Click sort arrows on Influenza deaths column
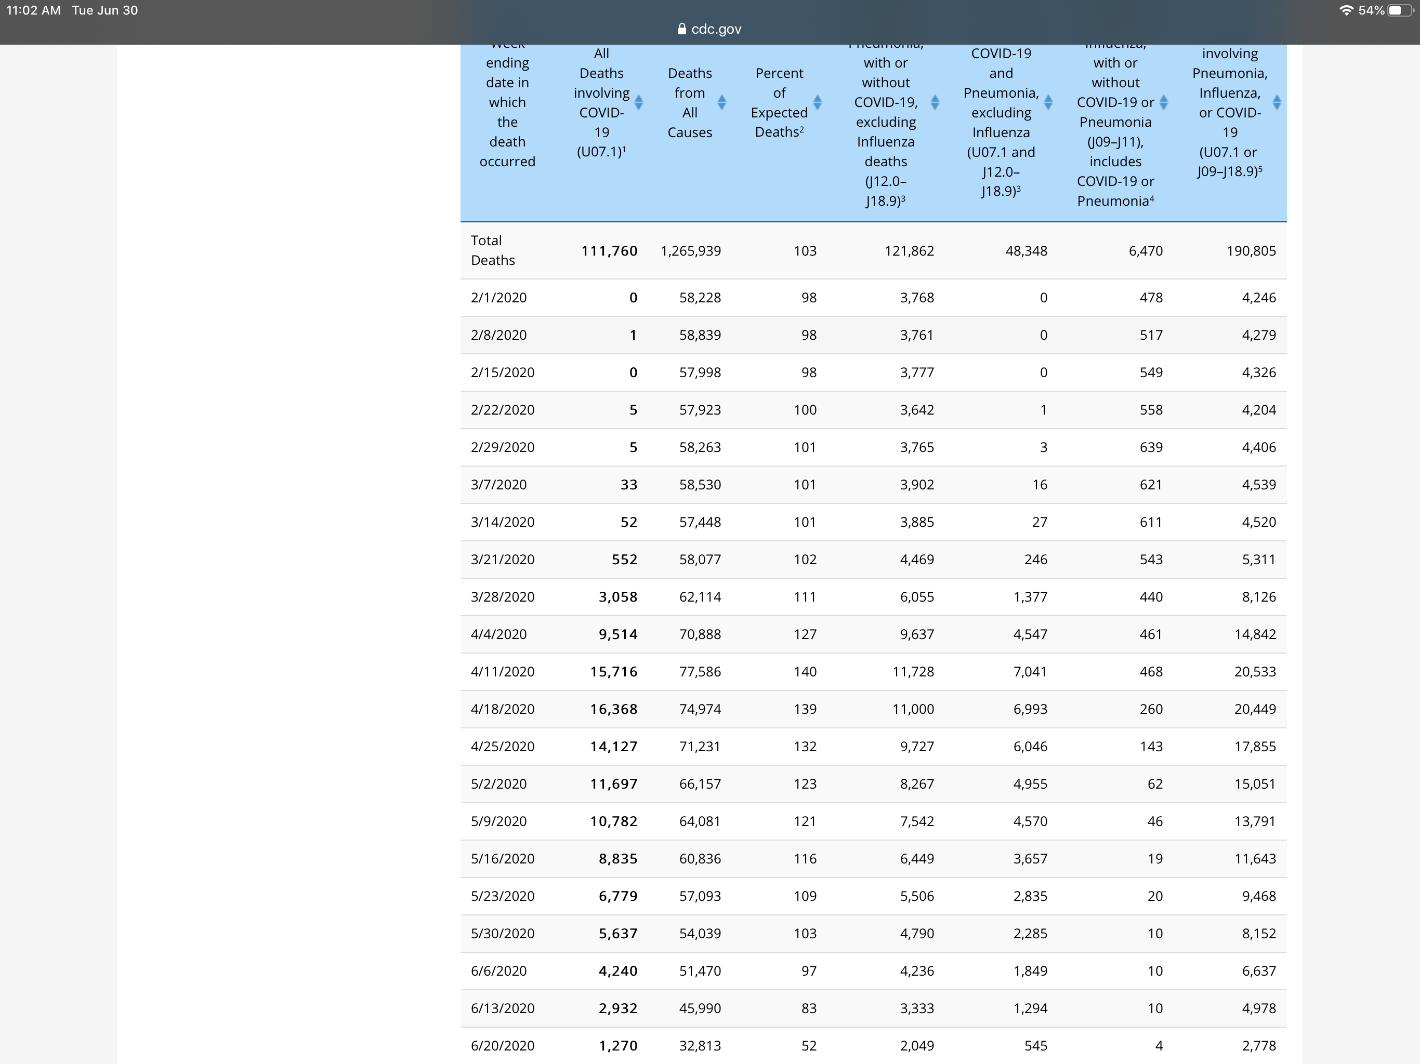This screenshot has height=1064, width=1420. point(1163,103)
